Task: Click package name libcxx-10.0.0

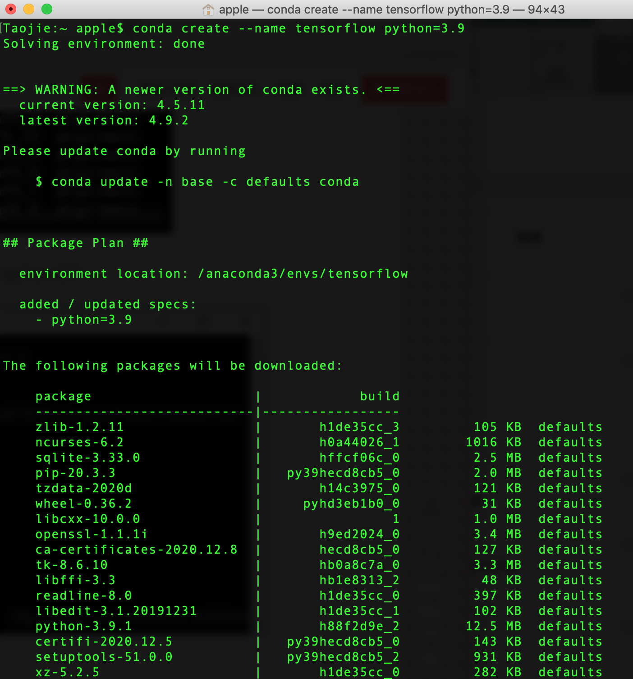Action: [88, 519]
